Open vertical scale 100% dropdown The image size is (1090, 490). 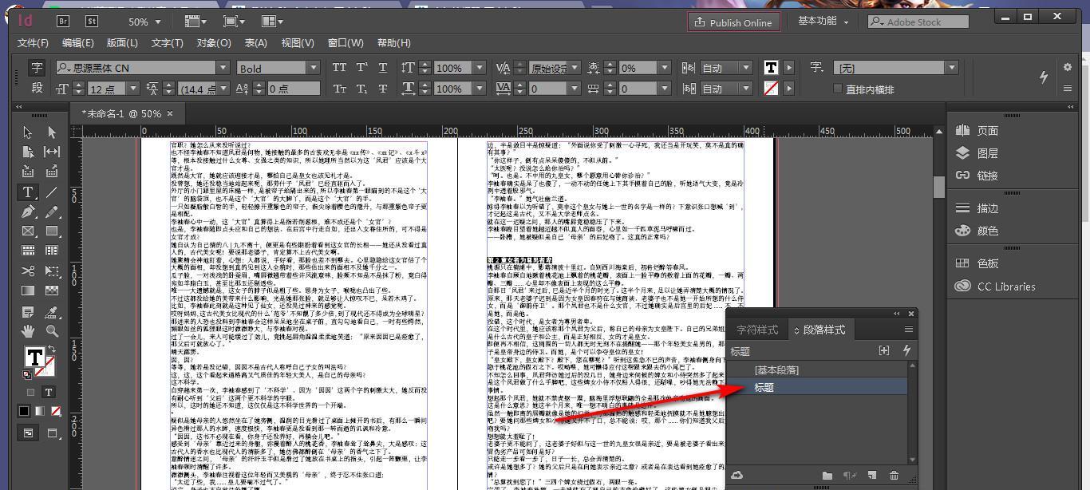pos(478,68)
